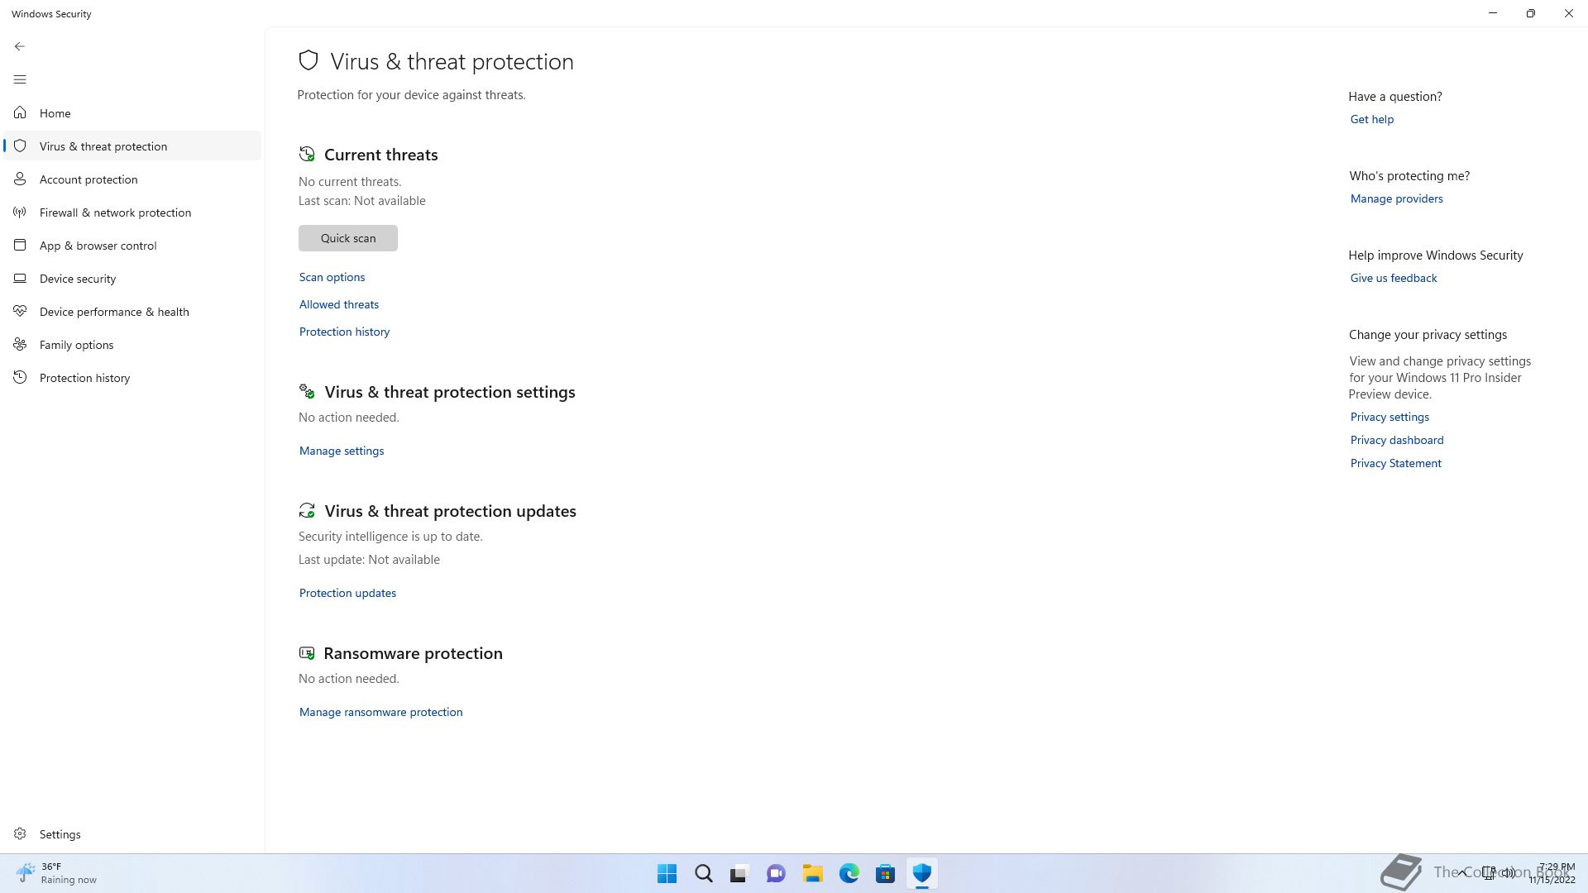
Task: Click 'Security intelligence is up to date.' text
Action: (390, 537)
